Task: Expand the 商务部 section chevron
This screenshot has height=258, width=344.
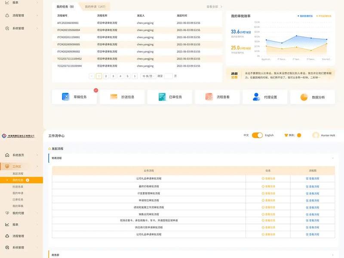Action: pyautogui.click(x=332, y=255)
